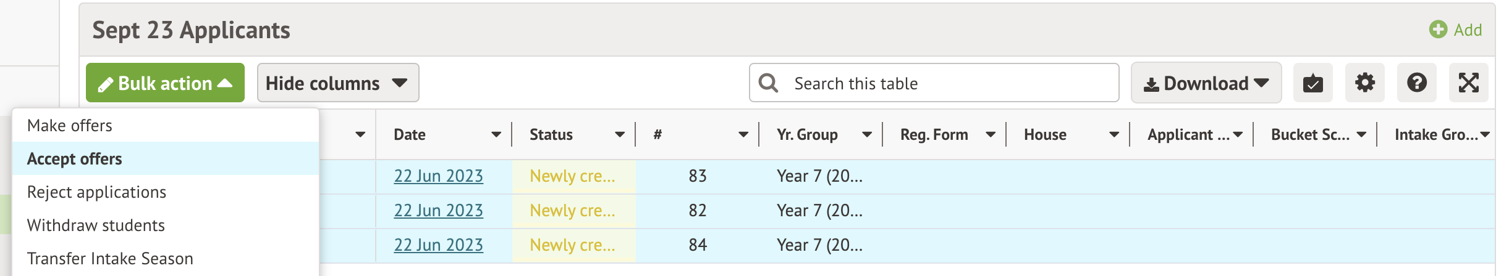Screen dimensions: 1509x276
Task: Choose Accept offers option
Action: [75, 159]
